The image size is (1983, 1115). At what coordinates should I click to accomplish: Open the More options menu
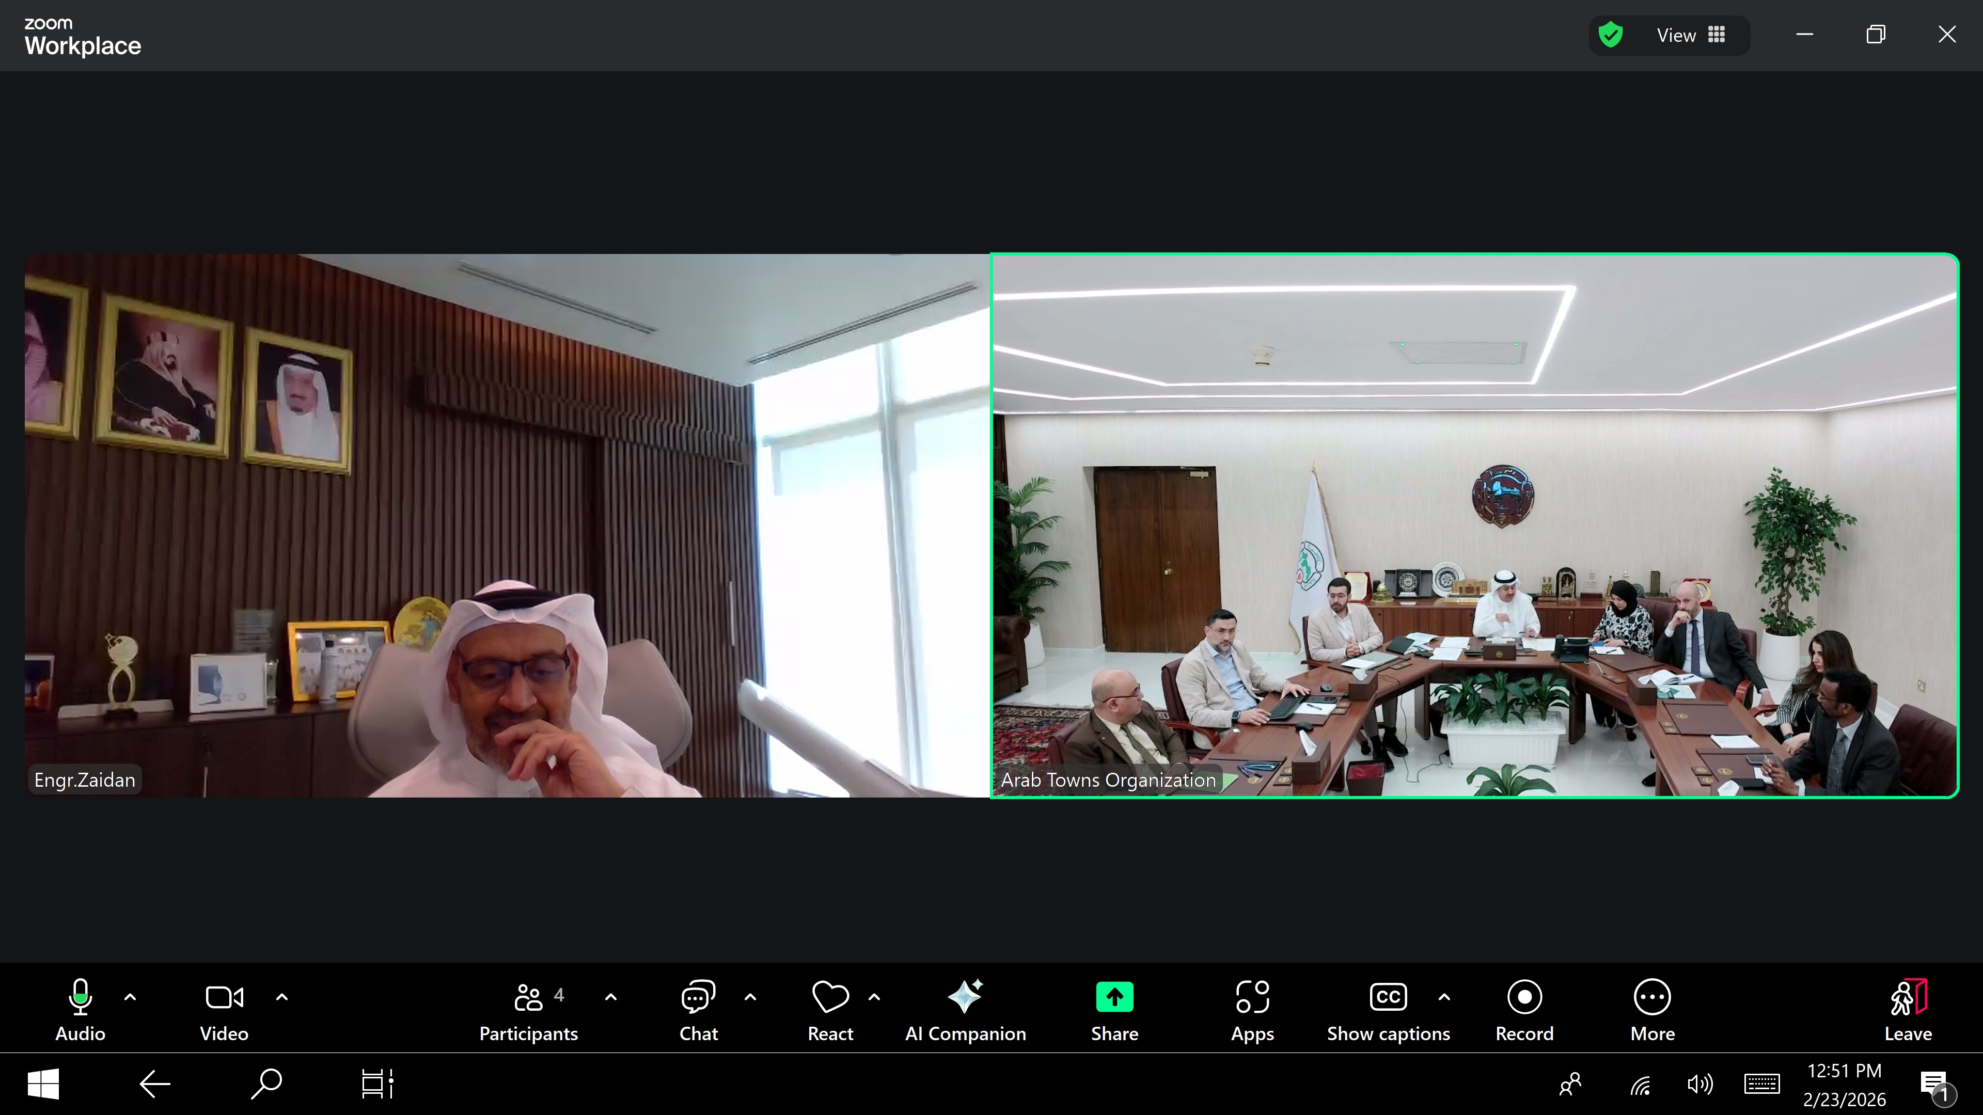coord(1652,1009)
